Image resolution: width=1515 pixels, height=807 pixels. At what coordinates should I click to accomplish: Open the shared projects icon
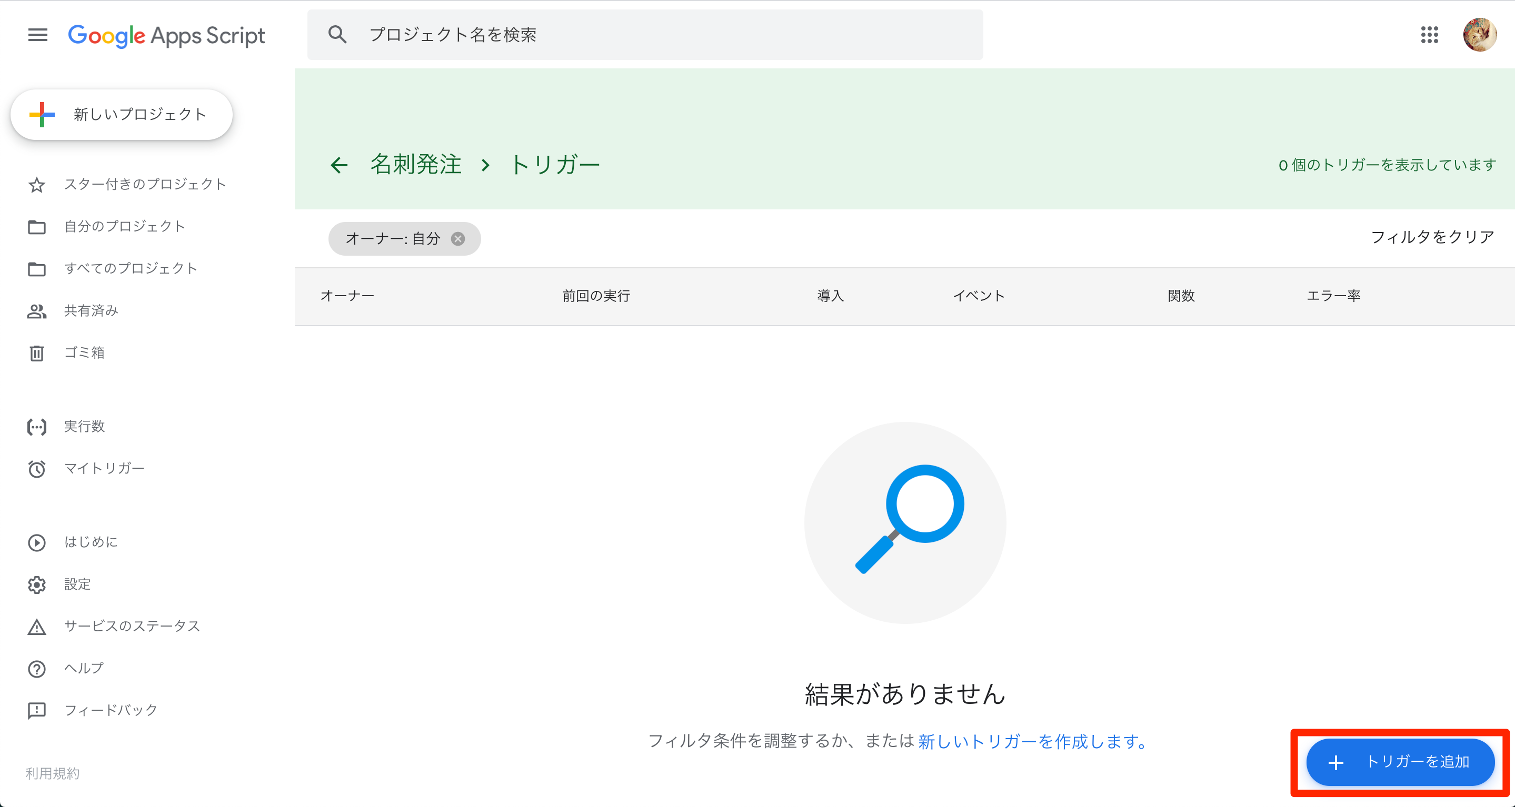pos(36,311)
